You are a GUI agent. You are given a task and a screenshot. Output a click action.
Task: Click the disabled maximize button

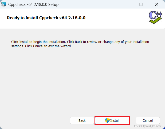point(141,4)
